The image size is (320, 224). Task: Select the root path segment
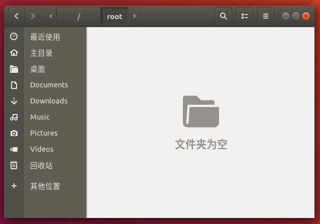115,17
